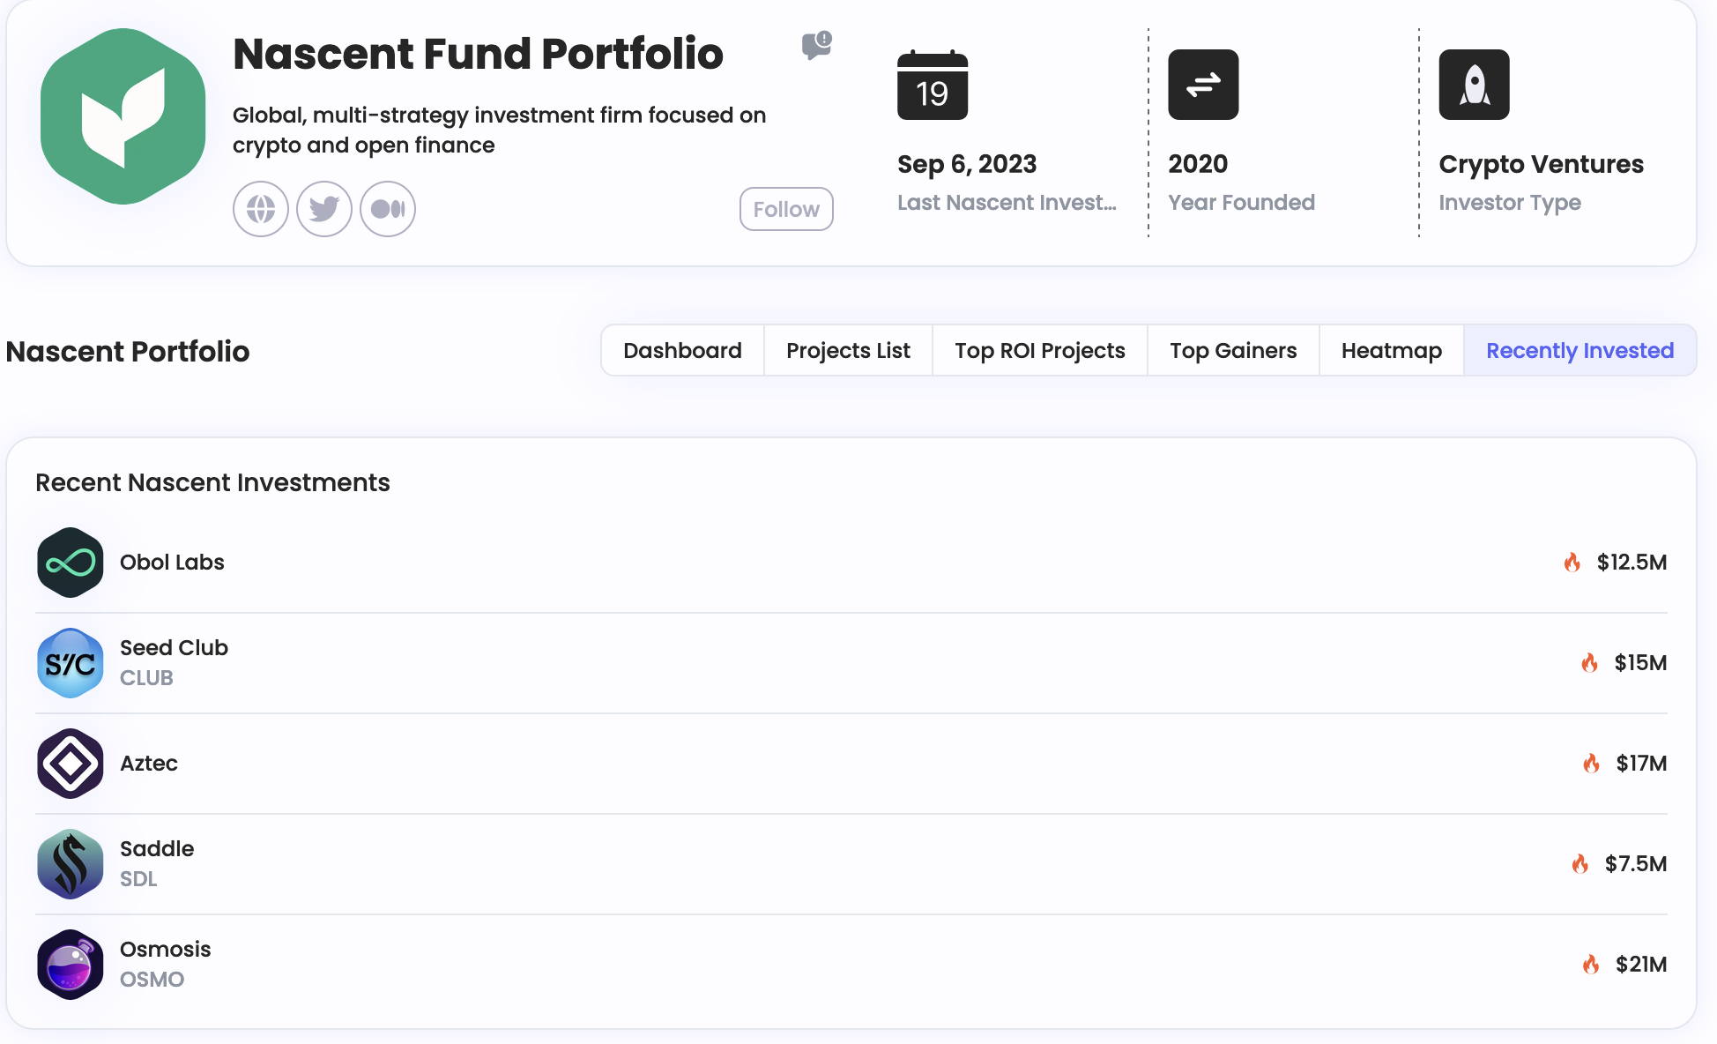Click the $12.5M raise amount
Screen dimensions: 1717x1044
pyautogui.click(x=1632, y=563)
